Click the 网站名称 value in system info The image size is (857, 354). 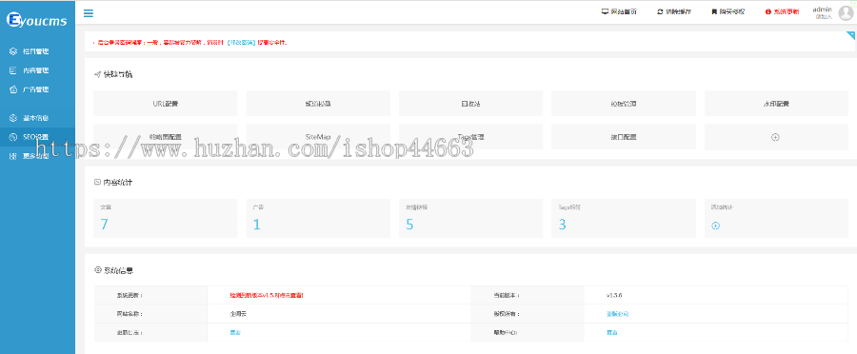(239, 314)
